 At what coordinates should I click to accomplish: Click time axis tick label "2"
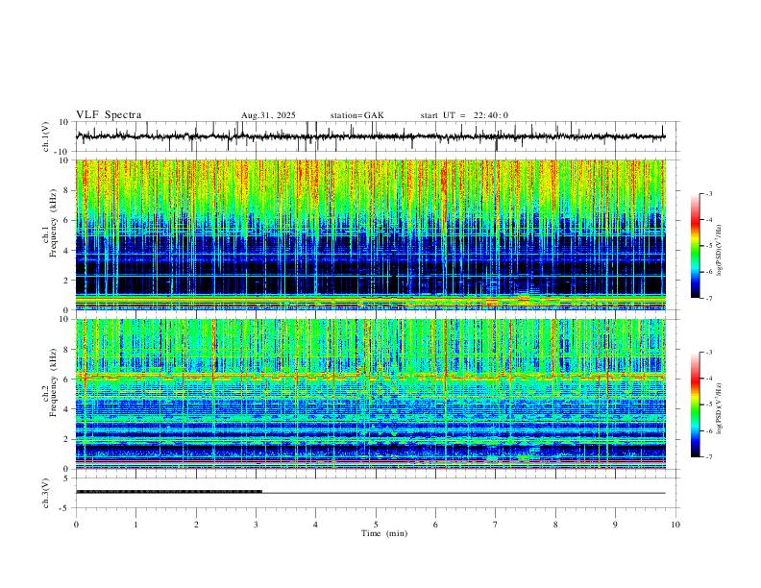(x=196, y=525)
